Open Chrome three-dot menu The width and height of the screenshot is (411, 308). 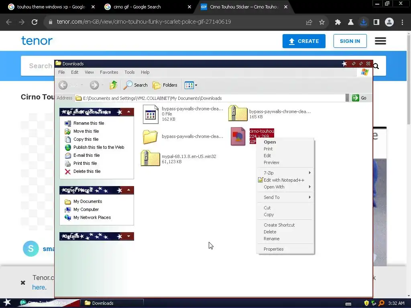tap(402, 22)
